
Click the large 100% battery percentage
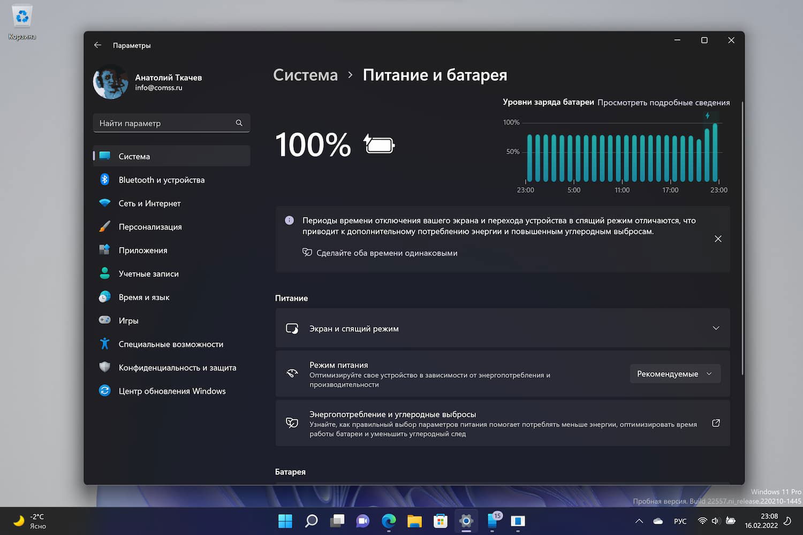pyautogui.click(x=313, y=145)
